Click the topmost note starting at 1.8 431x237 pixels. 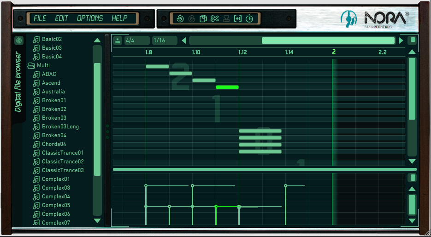157,66
